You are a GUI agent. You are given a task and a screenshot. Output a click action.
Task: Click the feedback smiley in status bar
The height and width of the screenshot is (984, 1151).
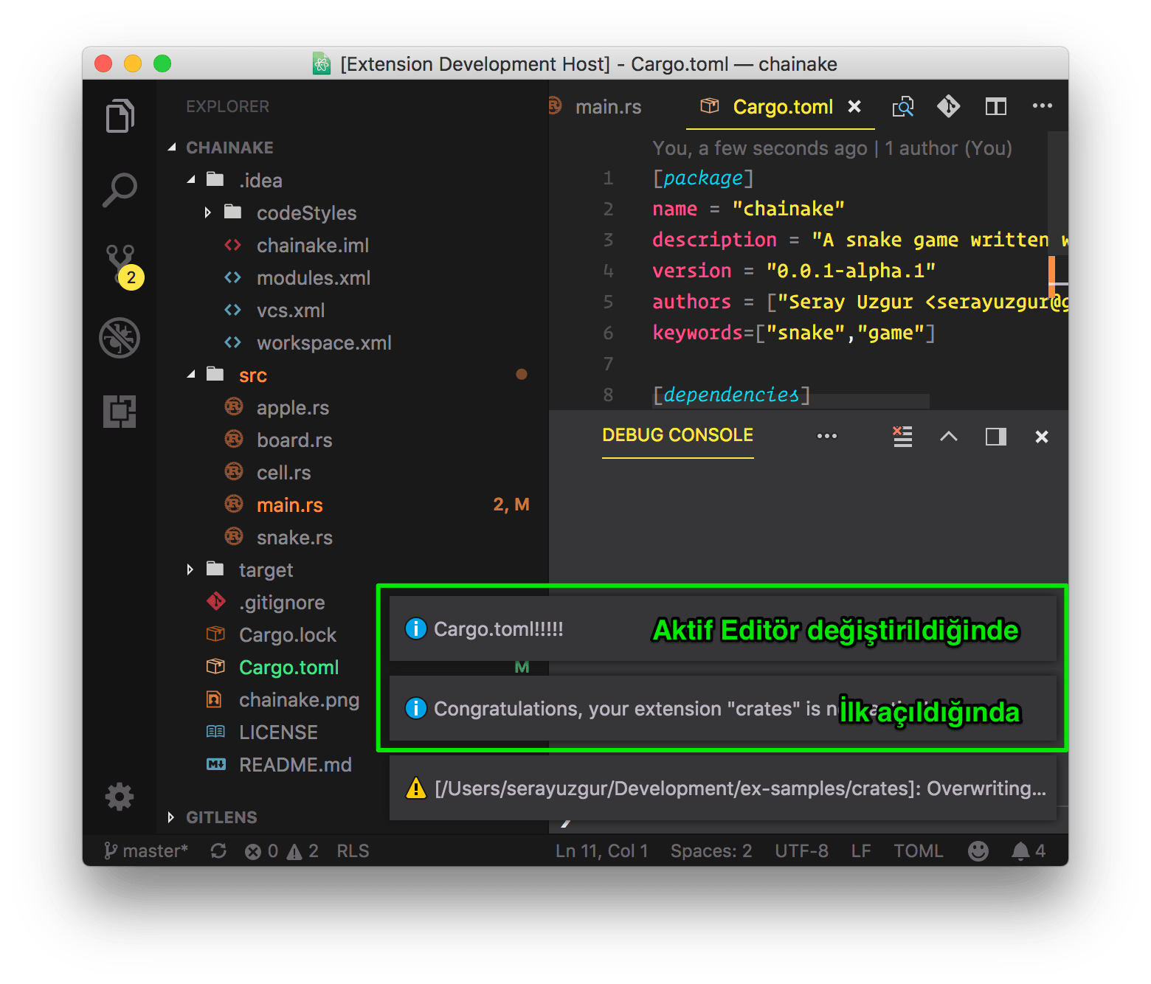click(978, 851)
